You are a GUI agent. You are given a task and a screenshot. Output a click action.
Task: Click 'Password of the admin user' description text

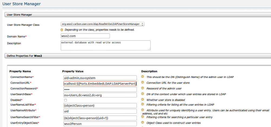tap(164, 89)
